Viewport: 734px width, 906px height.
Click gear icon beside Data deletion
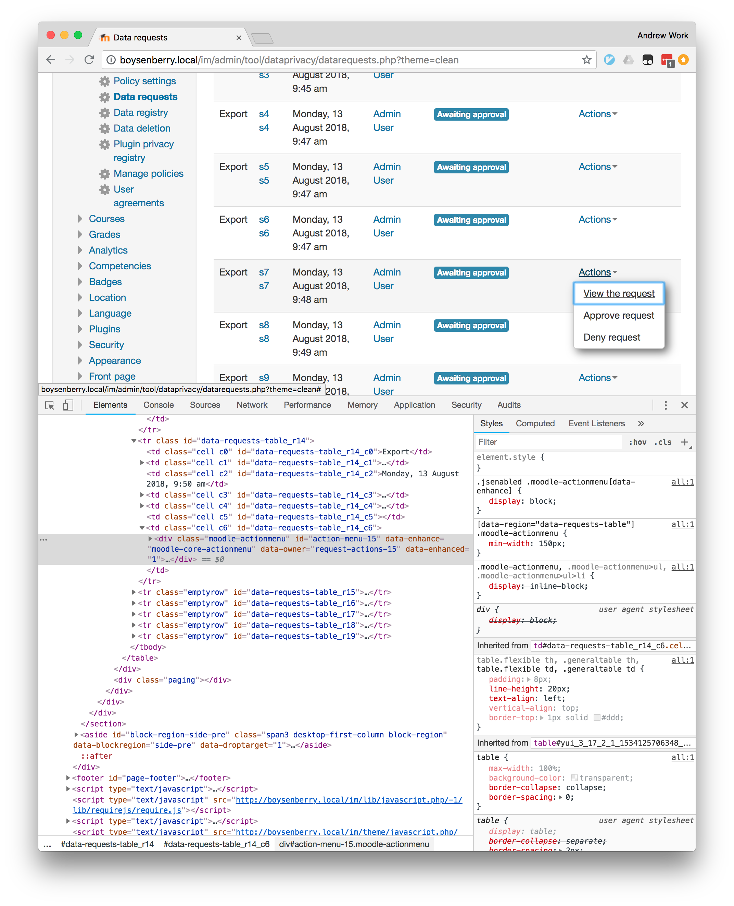click(x=104, y=128)
